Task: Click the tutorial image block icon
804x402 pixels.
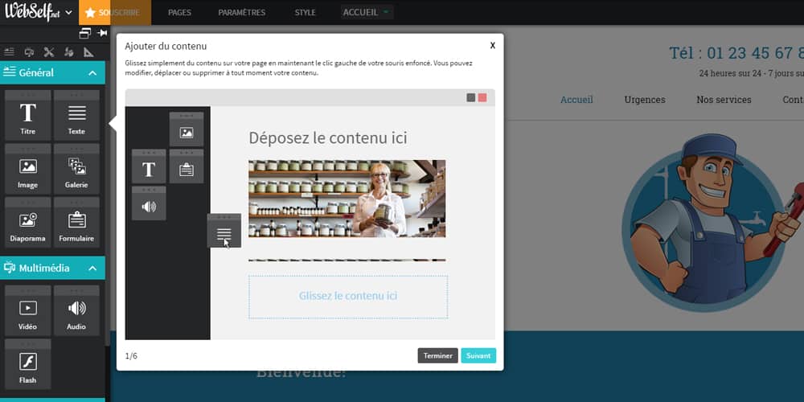Action: (x=187, y=129)
